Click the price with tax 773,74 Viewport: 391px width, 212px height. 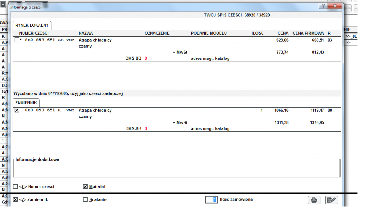(x=282, y=52)
